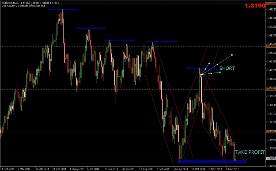This screenshot has width=276, height=171.
Task: Click the 1.3613 price scale label
Action: (x=272, y=122)
